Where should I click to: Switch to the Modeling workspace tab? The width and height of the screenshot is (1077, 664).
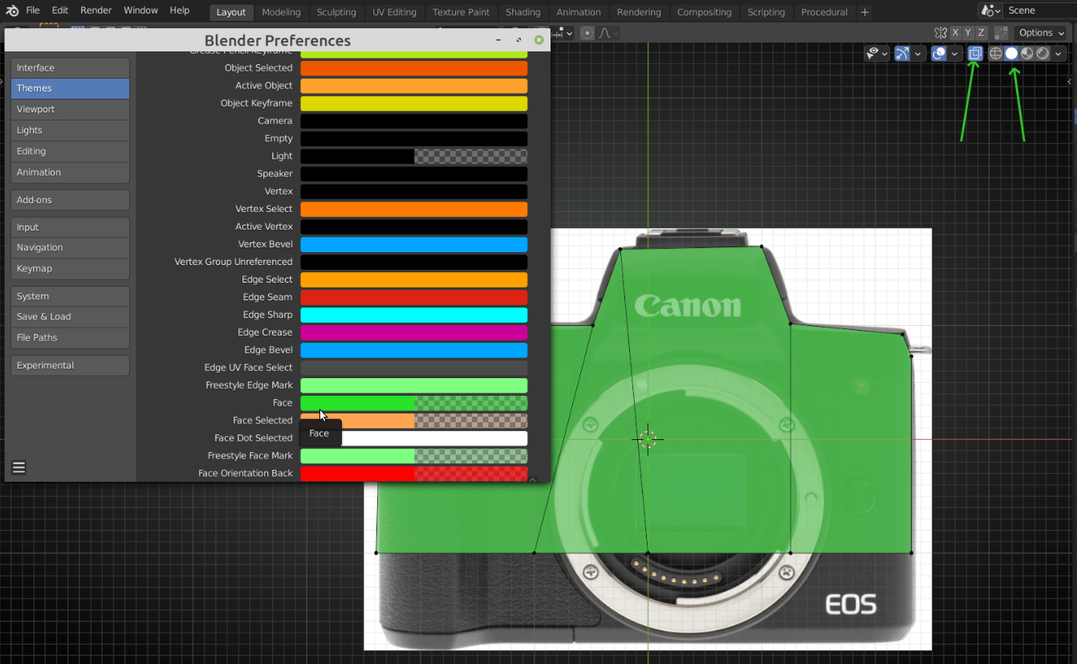281,12
